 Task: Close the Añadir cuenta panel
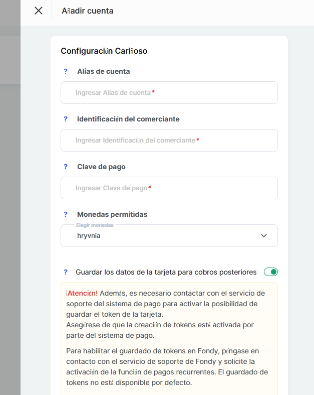39,11
